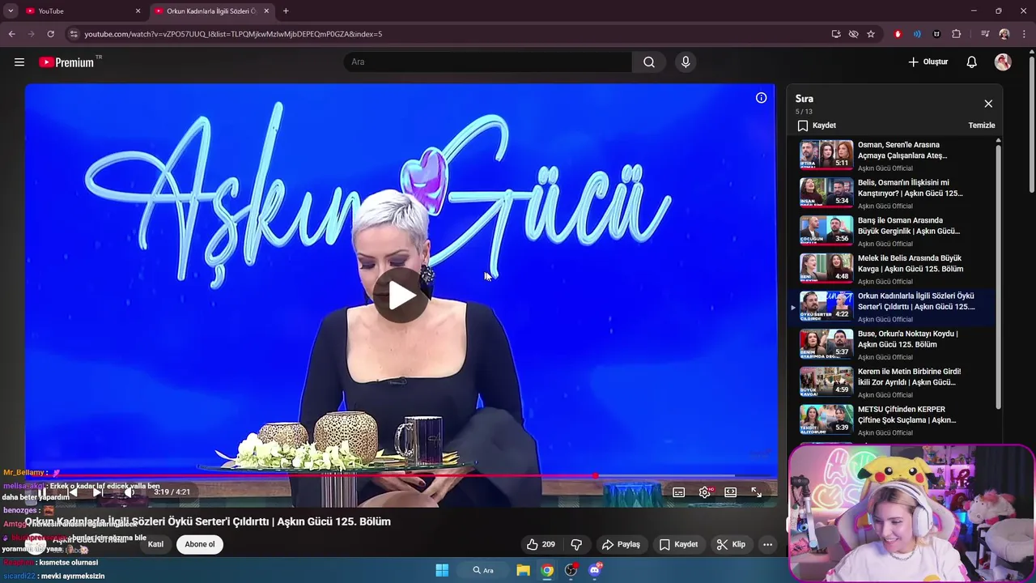
Task: Play the video with the center play button
Action: click(x=401, y=296)
